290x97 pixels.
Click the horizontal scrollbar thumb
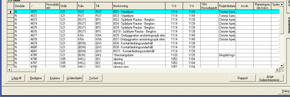[x=23, y=70]
